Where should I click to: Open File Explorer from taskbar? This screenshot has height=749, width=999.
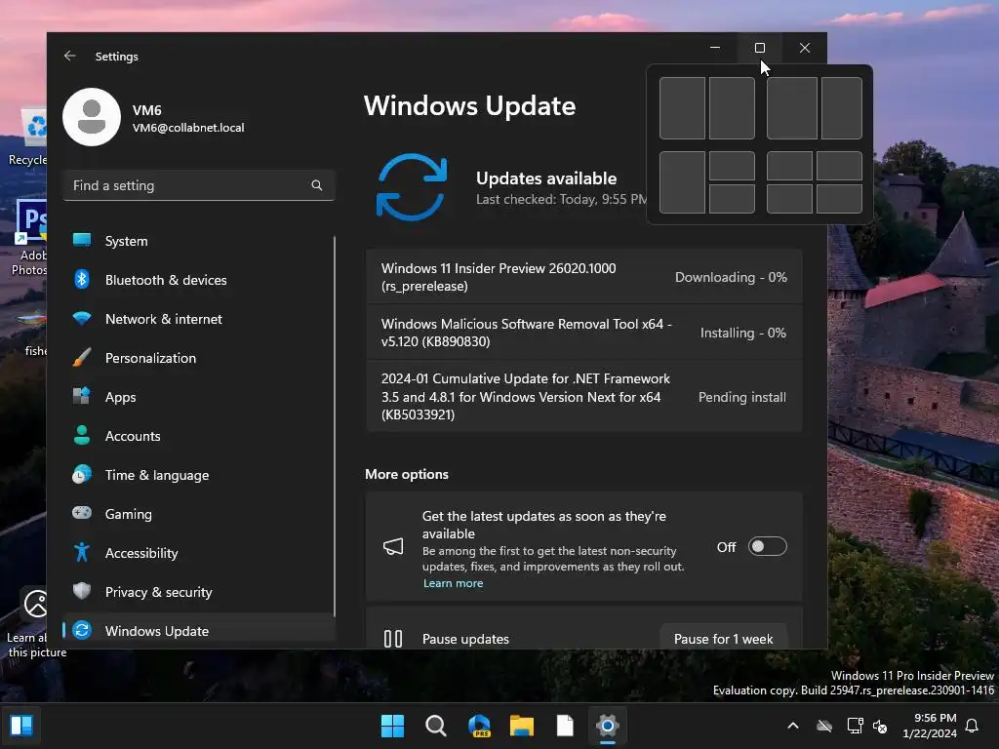tap(522, 726)
